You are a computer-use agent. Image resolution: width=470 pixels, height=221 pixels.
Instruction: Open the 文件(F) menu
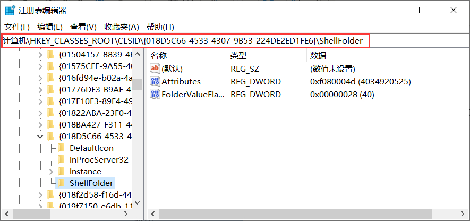[17, 27]
